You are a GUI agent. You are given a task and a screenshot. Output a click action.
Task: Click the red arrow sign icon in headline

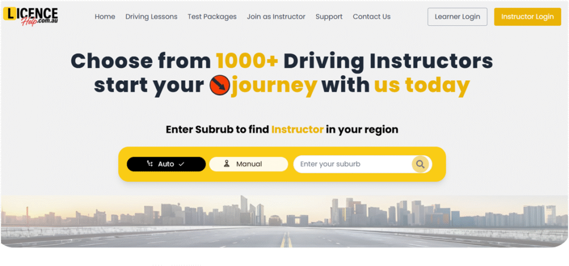click(219, 86)
